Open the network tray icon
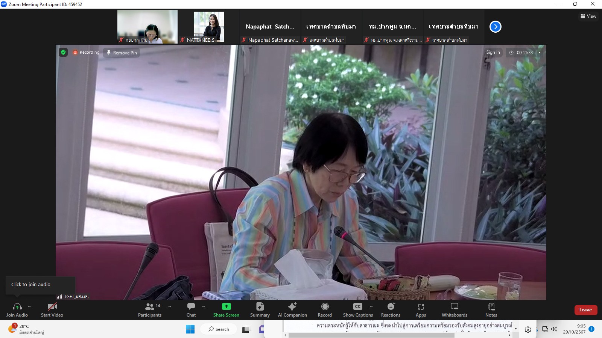The width and height of the screenshot is (602, 338). click(545, 329)
